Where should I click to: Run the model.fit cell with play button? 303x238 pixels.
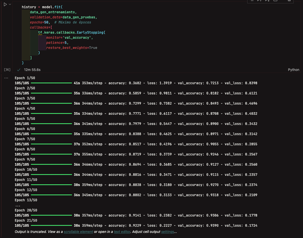[x=5, y=4]
